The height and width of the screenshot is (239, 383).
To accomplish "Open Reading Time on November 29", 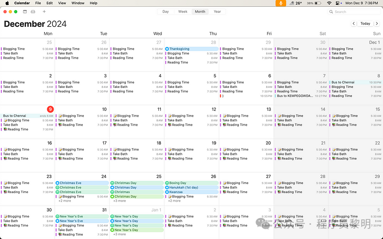I will point(246,58).
